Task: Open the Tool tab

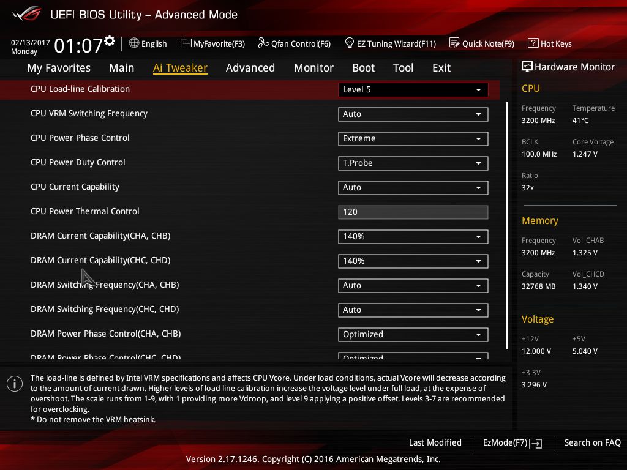Action: [x=403, y=68]
